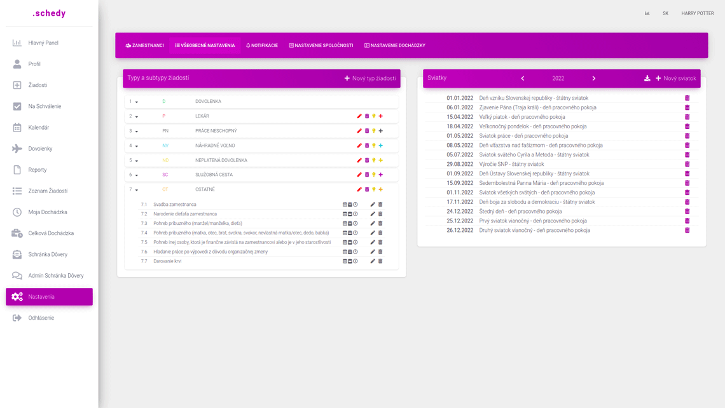The image size is (725, 408).
Task: Go to previous year with left chevron
Action: coord(523,78)
